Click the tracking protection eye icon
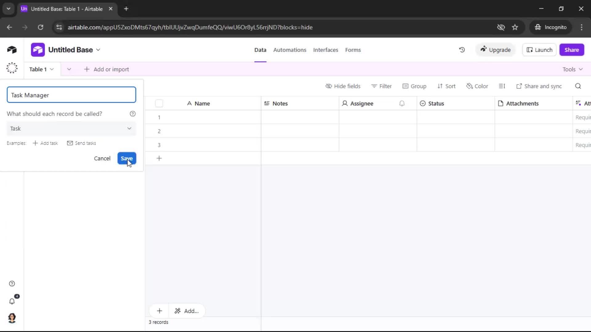This screenshot has height=332, width=591. (501, 27)
